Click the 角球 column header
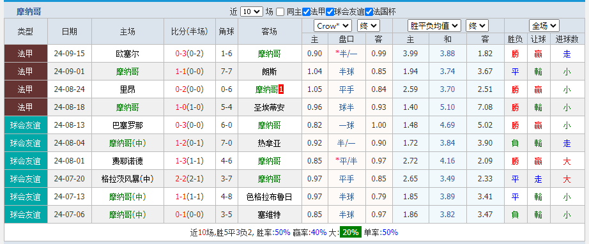 point(227,31)
